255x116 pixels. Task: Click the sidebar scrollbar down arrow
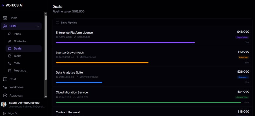tap(46, 97)
